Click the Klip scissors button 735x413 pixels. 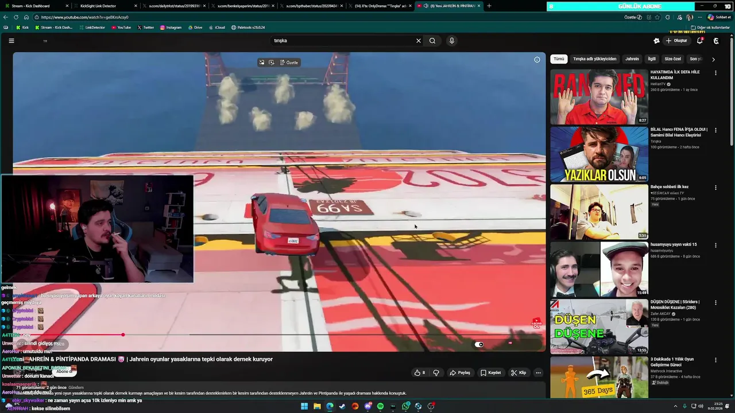(519, 372)
